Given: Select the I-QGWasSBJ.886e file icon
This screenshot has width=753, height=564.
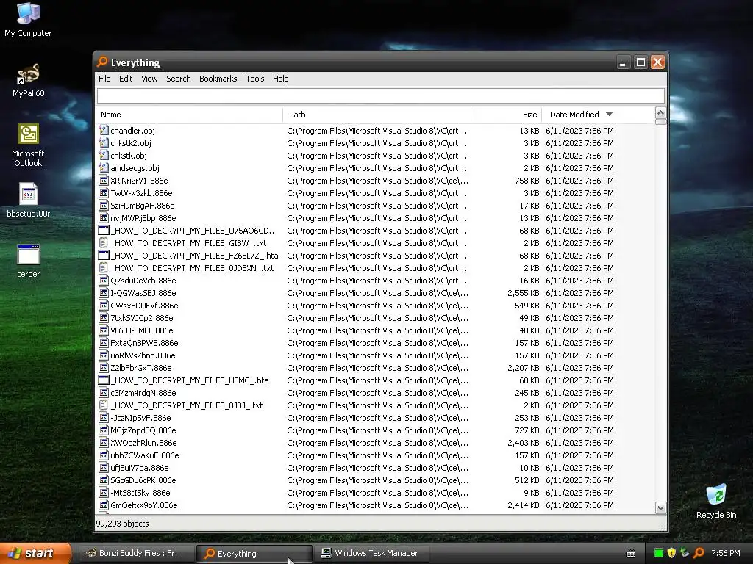Looking at the screenshot, I should [x=103, y=292].
